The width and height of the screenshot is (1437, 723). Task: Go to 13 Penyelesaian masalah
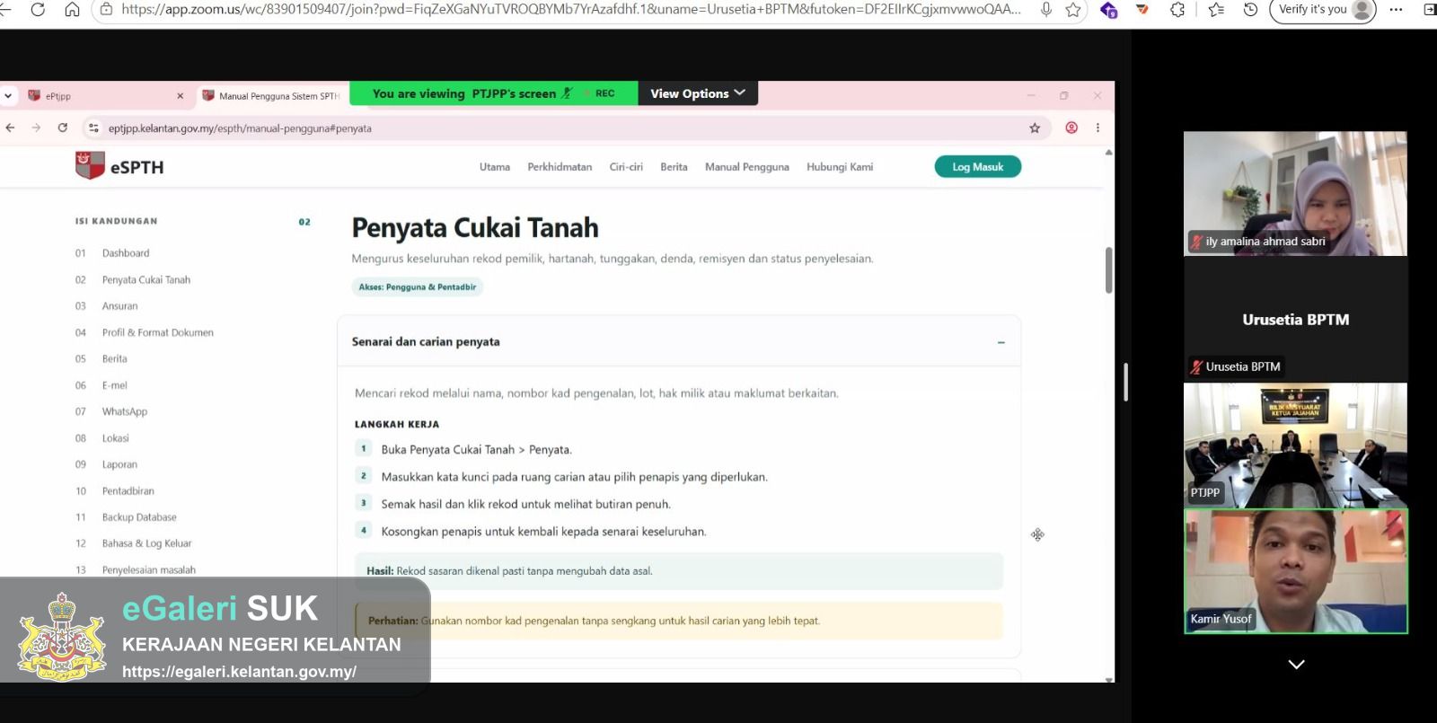pos(136,570)
